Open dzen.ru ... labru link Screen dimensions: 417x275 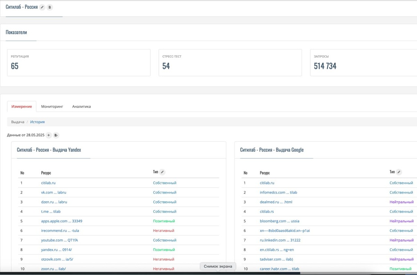[54, 202]
